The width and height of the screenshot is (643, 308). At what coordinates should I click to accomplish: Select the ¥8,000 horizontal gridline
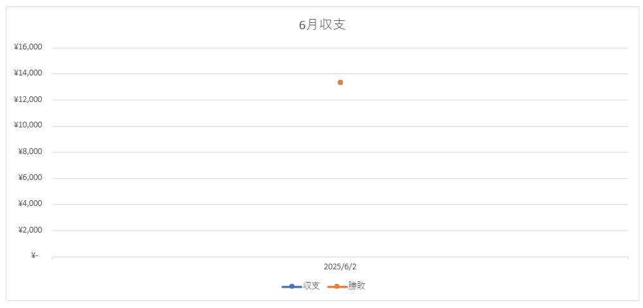click(340, 152)
